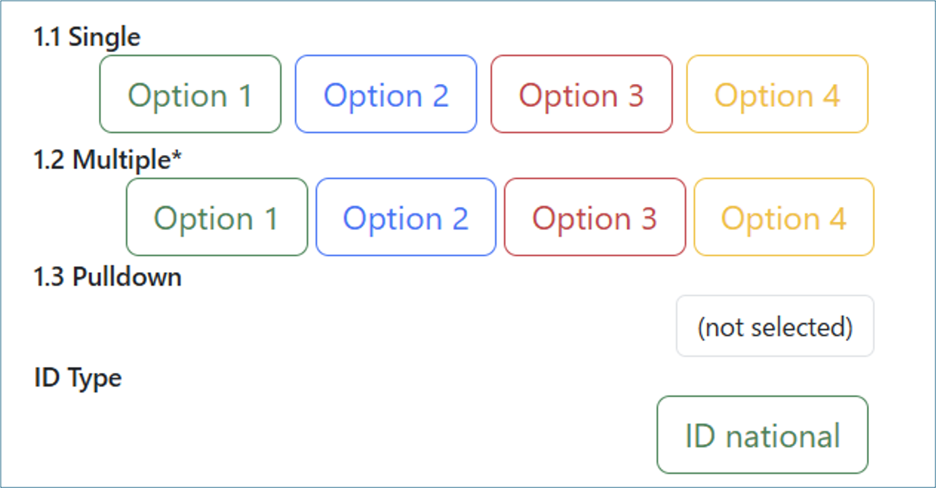Select the red-outlined choice under Single
Screen dimensions: 936x488
(x=582, y=94)
